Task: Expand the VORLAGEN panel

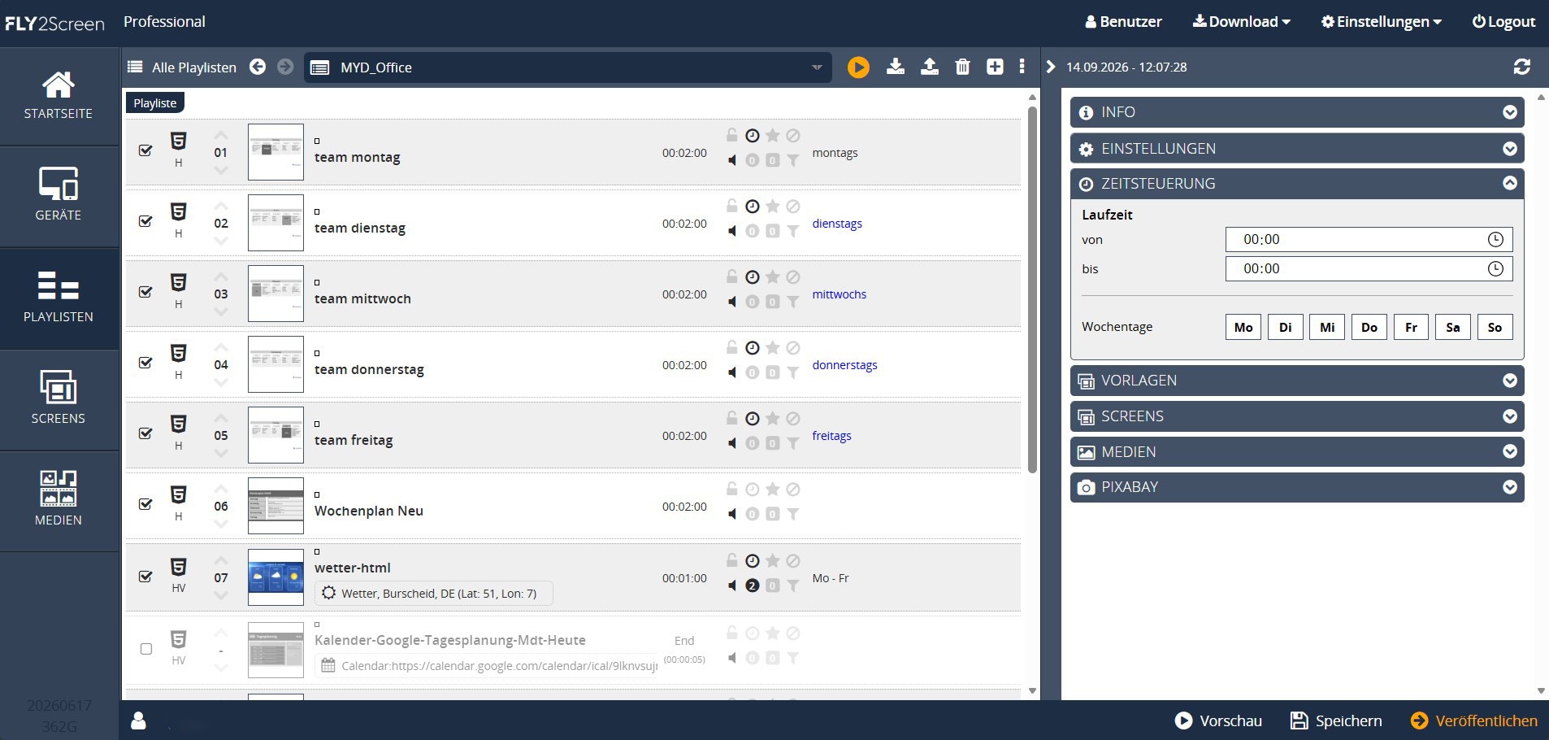Action: point(1297,381)
